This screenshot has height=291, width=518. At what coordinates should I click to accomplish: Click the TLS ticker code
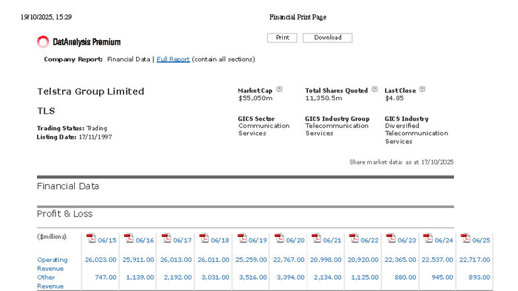coord(46,111)
